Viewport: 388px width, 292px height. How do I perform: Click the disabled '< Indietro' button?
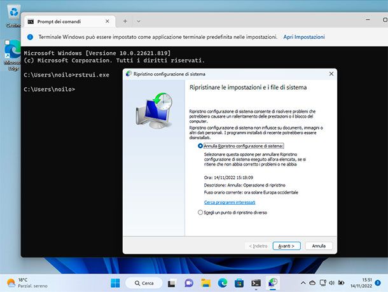[258, 246]
